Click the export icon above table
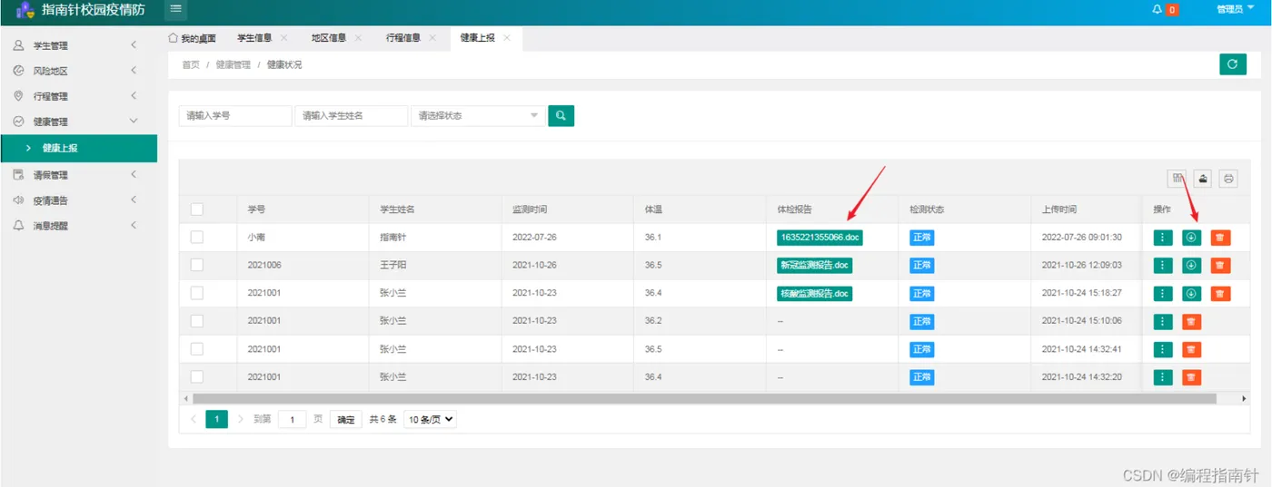 1203,179
